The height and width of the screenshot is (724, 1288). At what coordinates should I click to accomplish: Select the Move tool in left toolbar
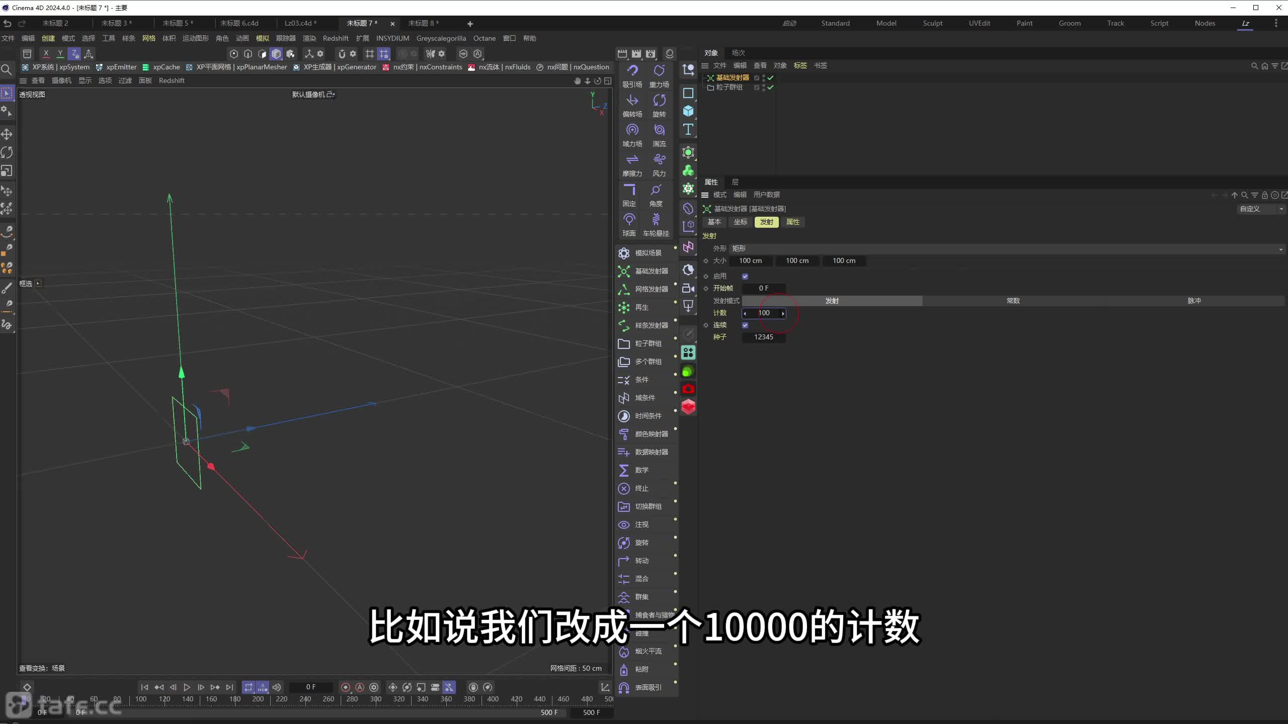coord(7,134)
